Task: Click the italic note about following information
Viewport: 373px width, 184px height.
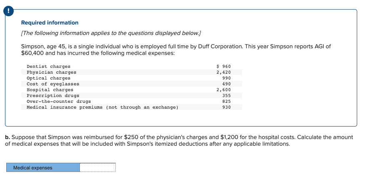Action: pyautogui.click(x=111, y=33)
